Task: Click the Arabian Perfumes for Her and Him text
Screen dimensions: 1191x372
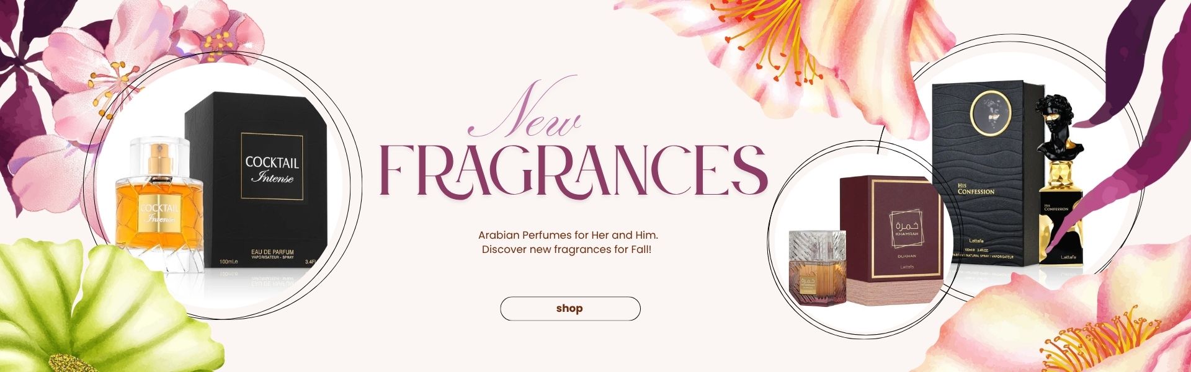Action: (x=568, y=236)
